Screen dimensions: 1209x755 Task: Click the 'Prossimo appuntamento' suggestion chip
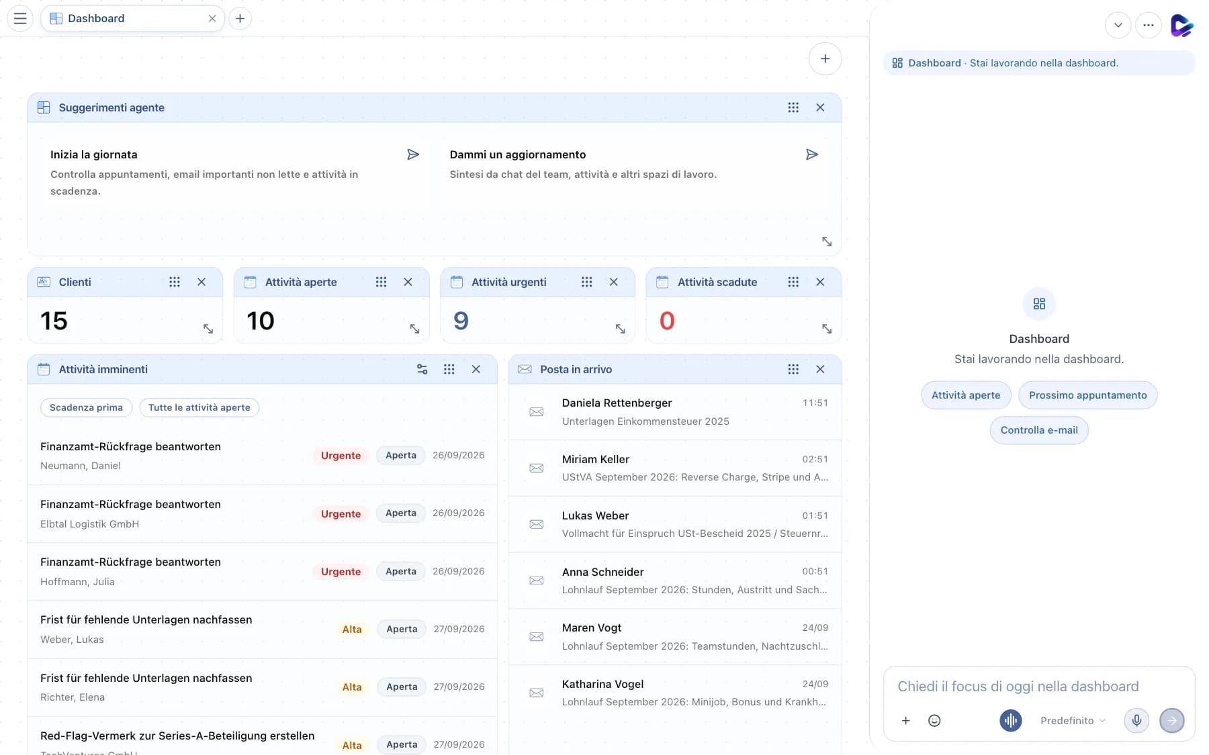1087,395
